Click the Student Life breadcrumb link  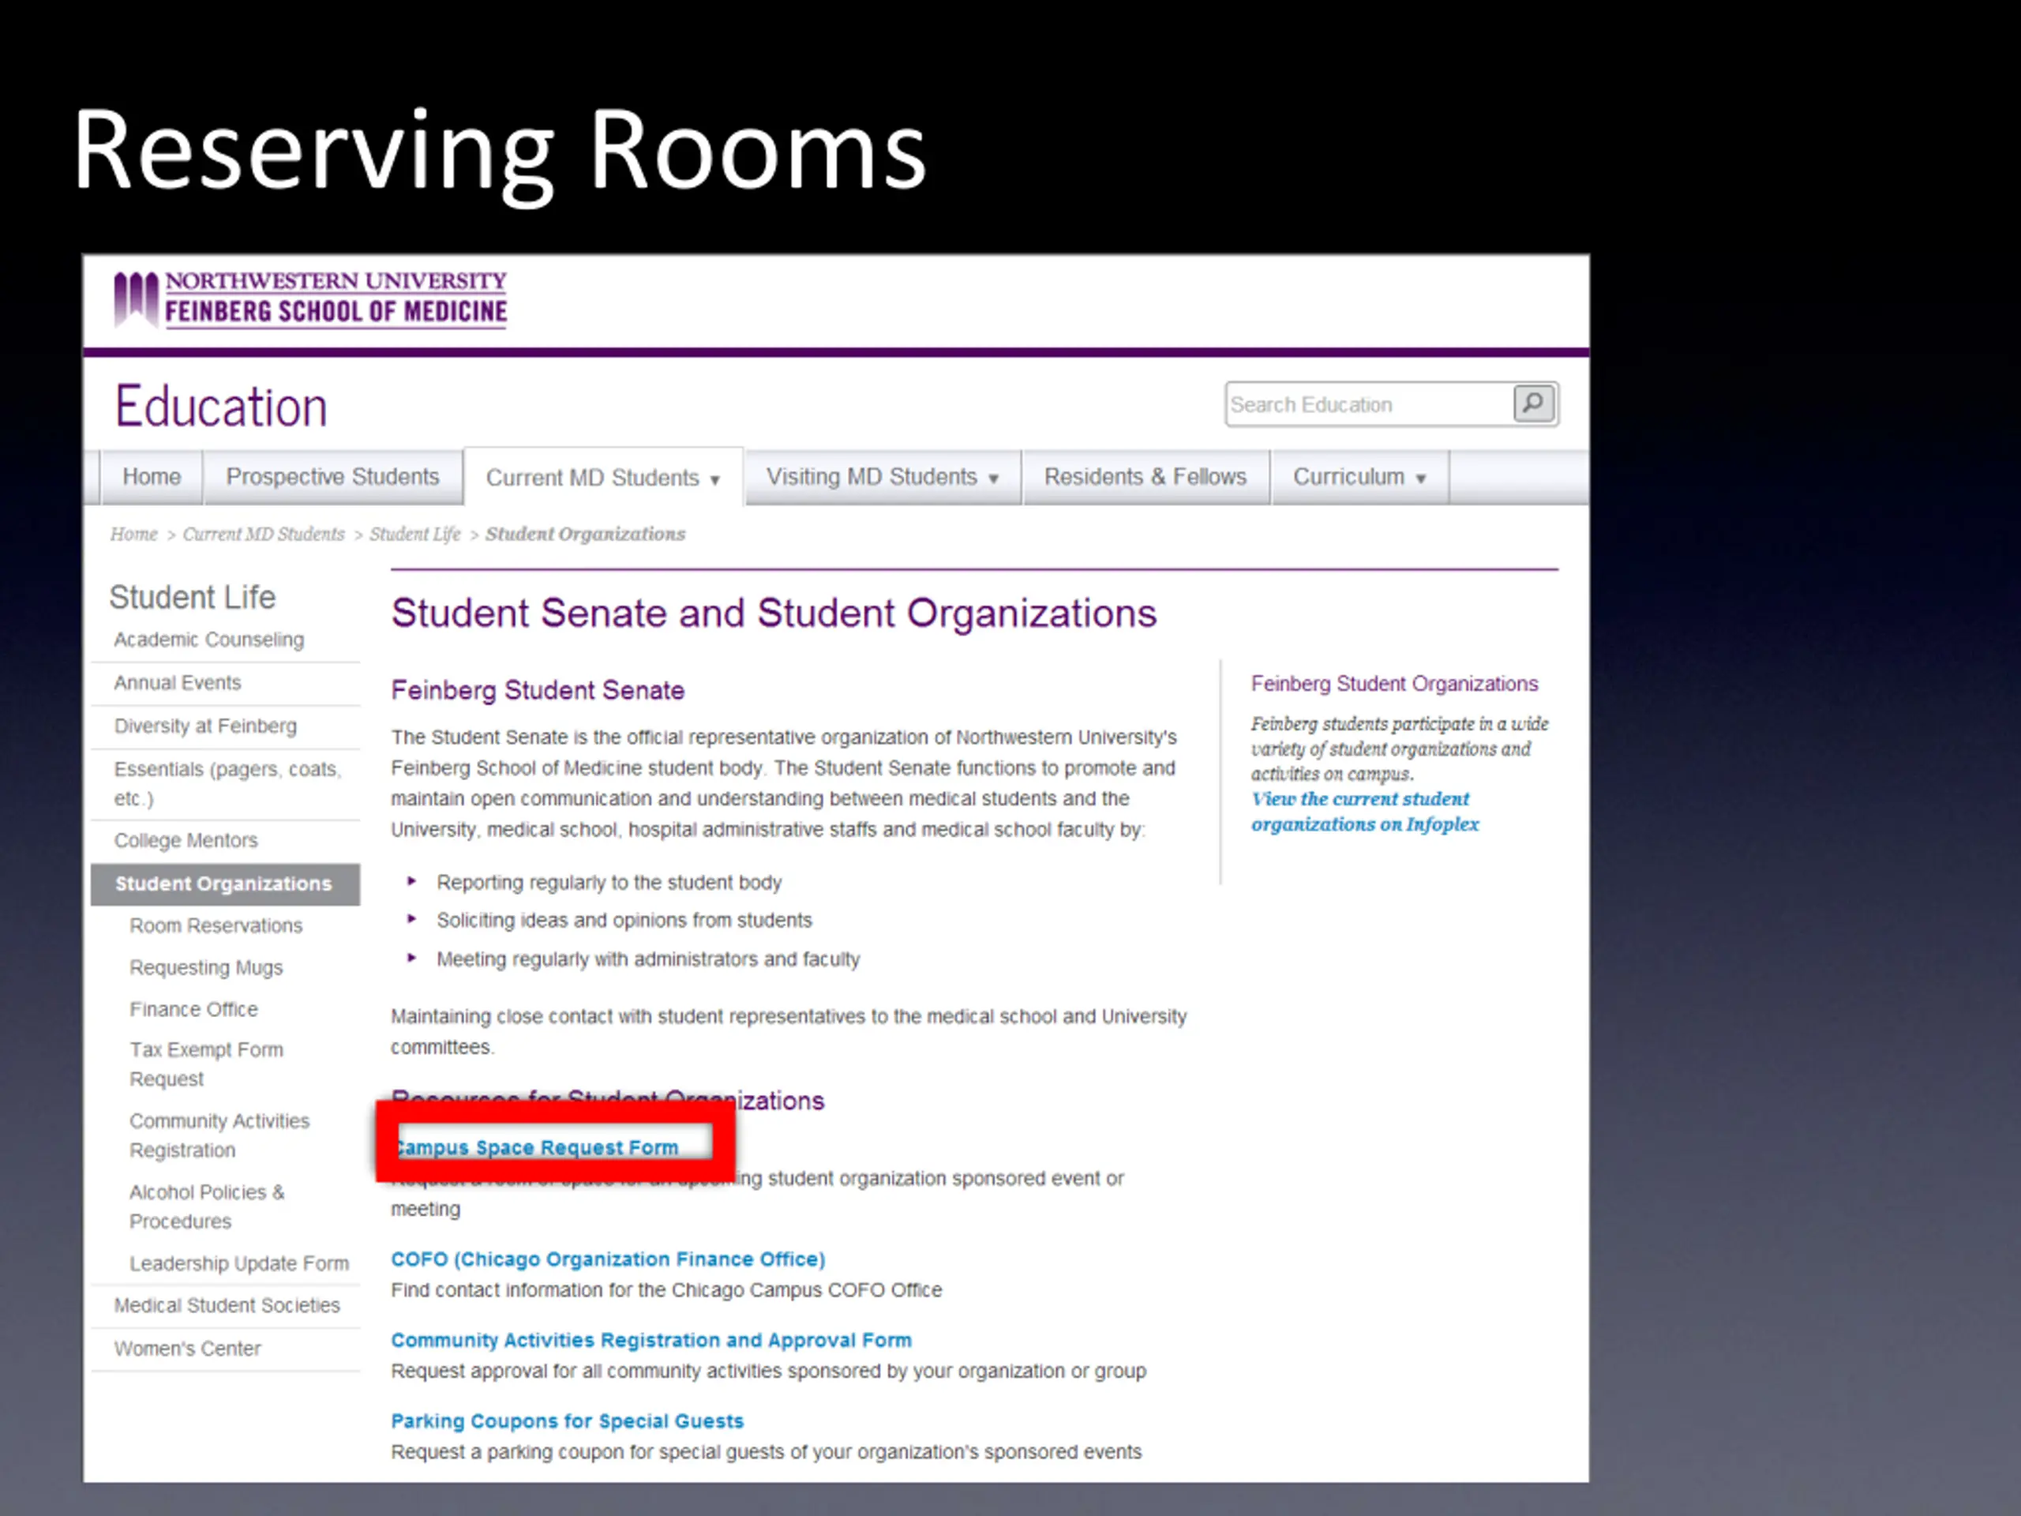[x=414, y=534]
